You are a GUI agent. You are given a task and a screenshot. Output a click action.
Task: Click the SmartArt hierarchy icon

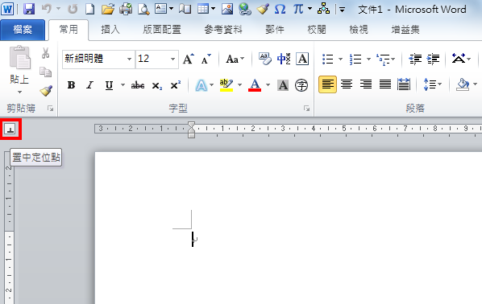coord(324,9)
